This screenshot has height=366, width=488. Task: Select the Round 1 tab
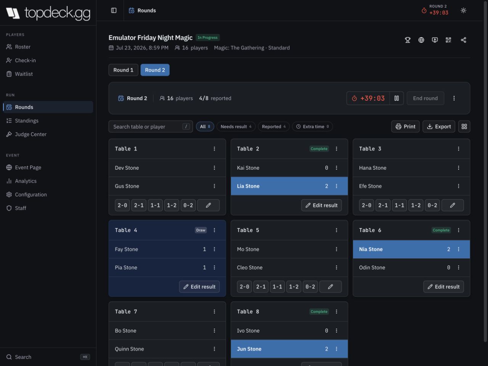[x=124, y=70]
